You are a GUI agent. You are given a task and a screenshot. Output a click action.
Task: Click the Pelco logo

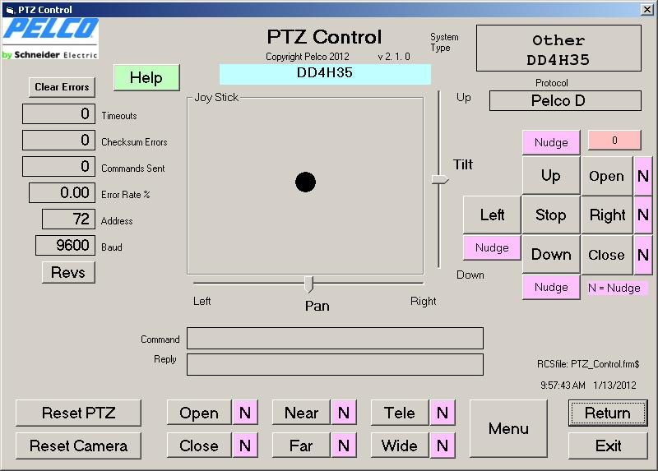(x=50, y=39)
